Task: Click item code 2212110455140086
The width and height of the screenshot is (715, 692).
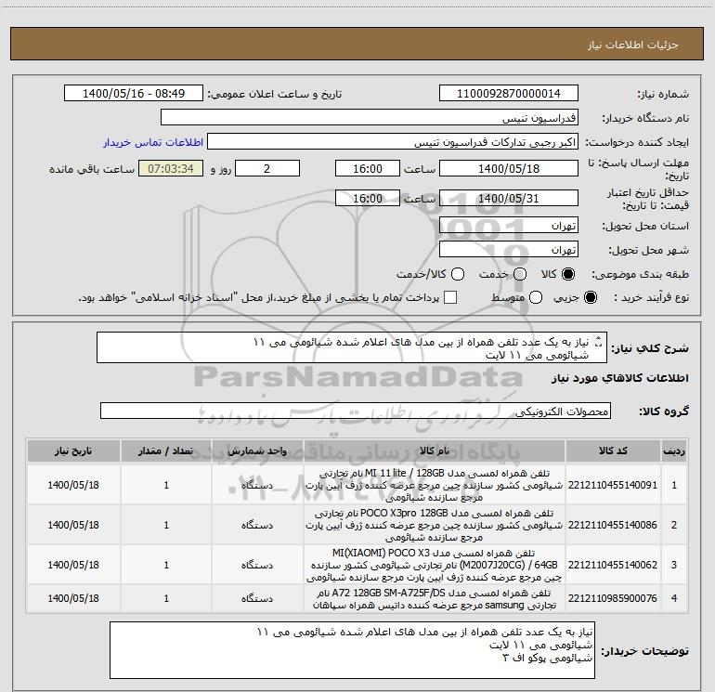Action: click(613, 525)
